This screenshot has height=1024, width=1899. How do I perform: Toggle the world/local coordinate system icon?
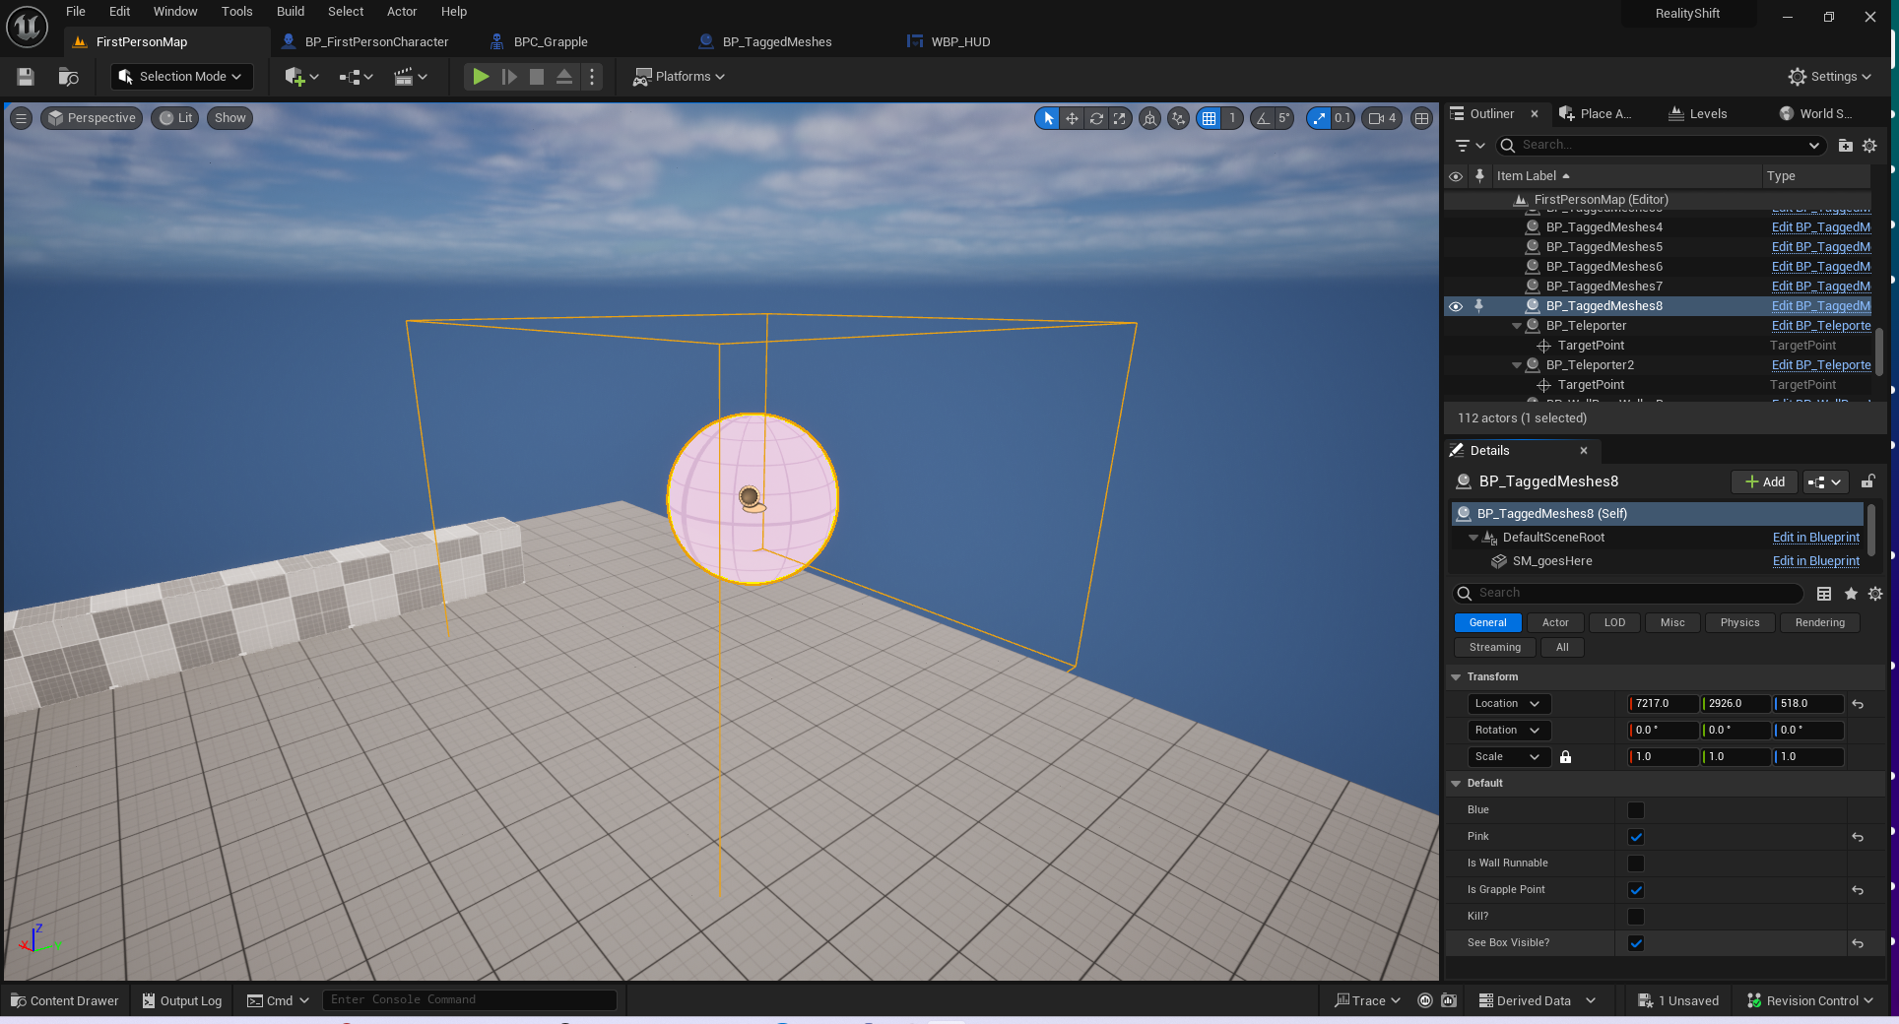pos(1149,118)
